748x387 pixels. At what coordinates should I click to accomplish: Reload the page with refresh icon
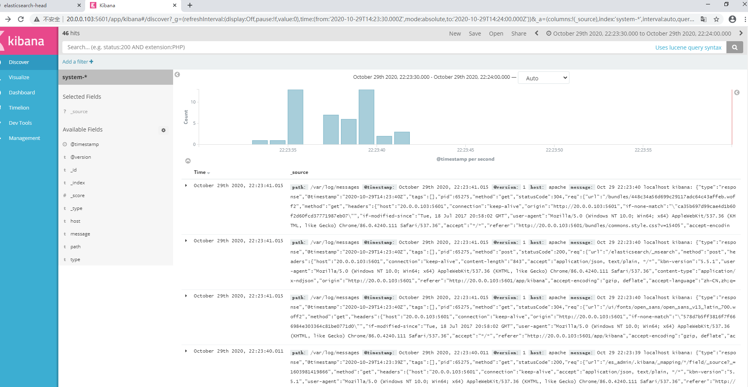click(21, 19)
